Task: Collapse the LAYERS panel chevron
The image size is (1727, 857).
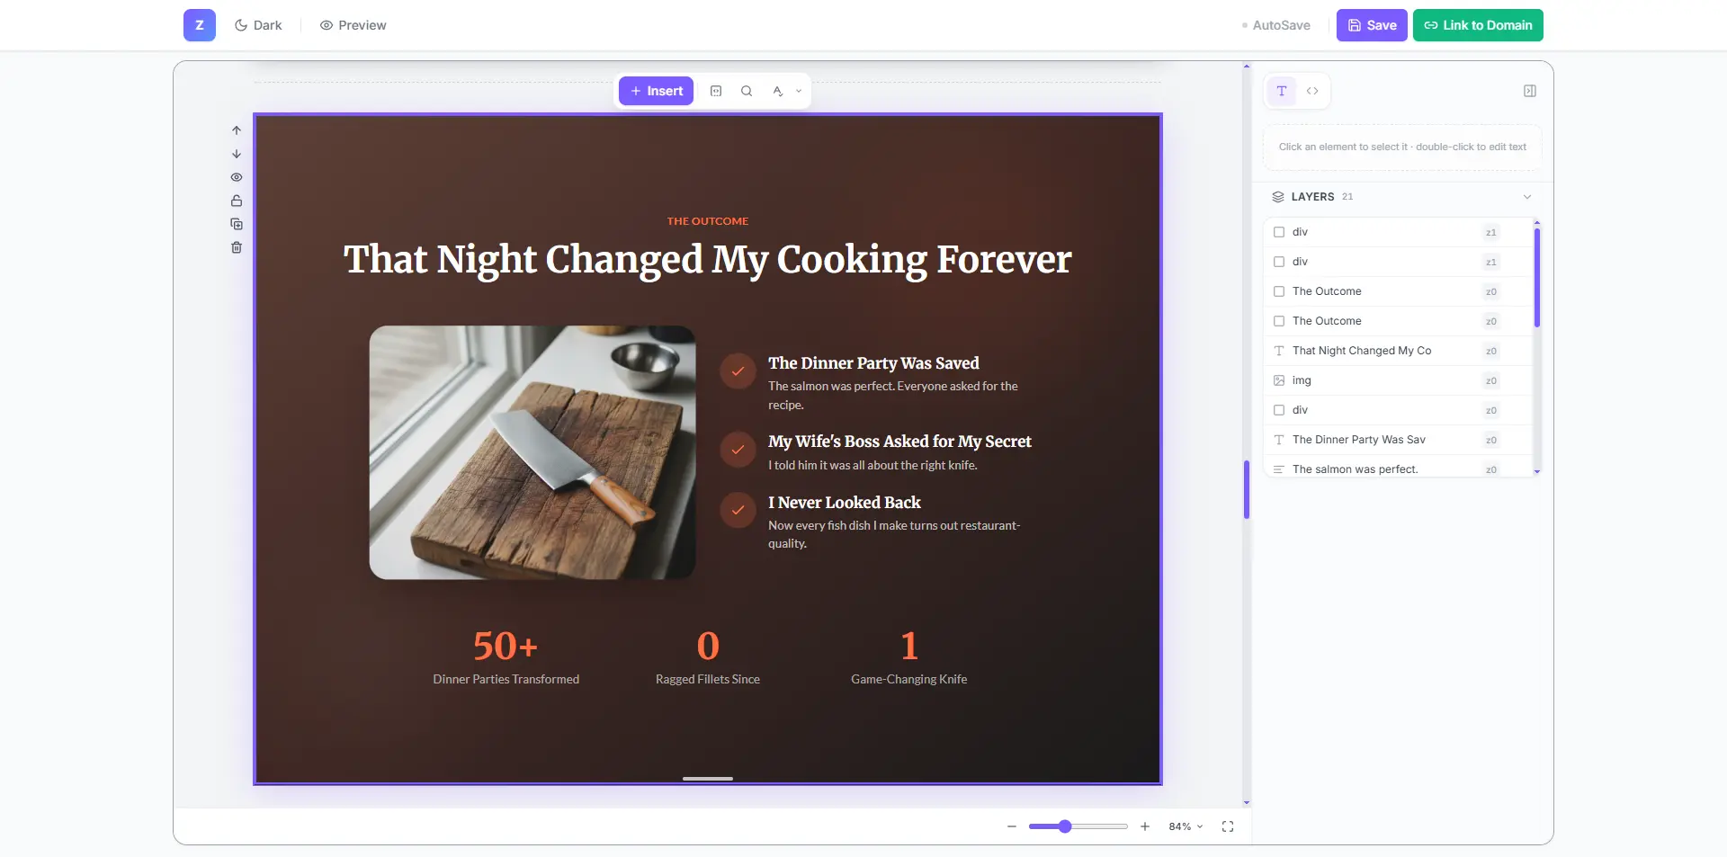Action: [1526, 196]
